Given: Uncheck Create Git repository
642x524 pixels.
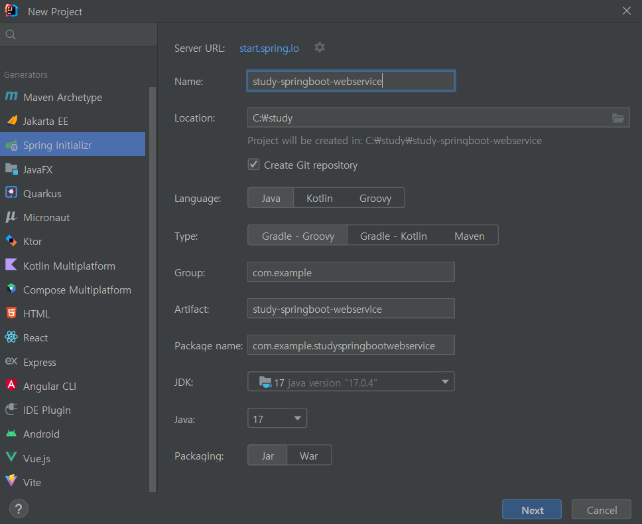Looking at the screenshot, I should click(x=253, y=165).
